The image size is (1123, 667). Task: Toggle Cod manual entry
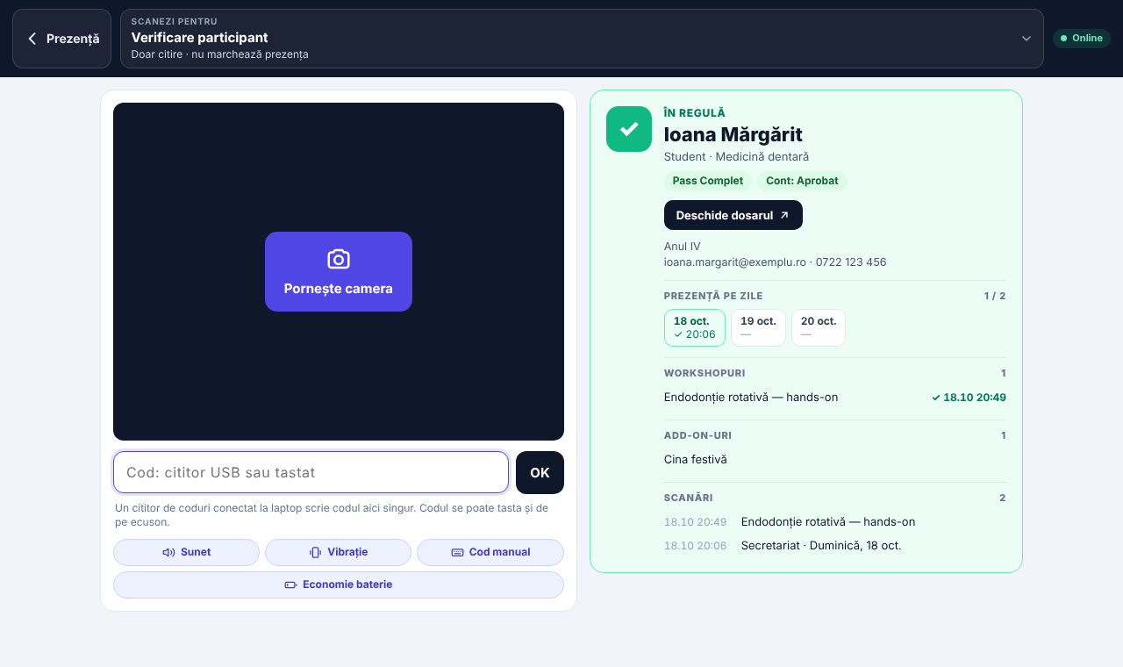[490, 552]
